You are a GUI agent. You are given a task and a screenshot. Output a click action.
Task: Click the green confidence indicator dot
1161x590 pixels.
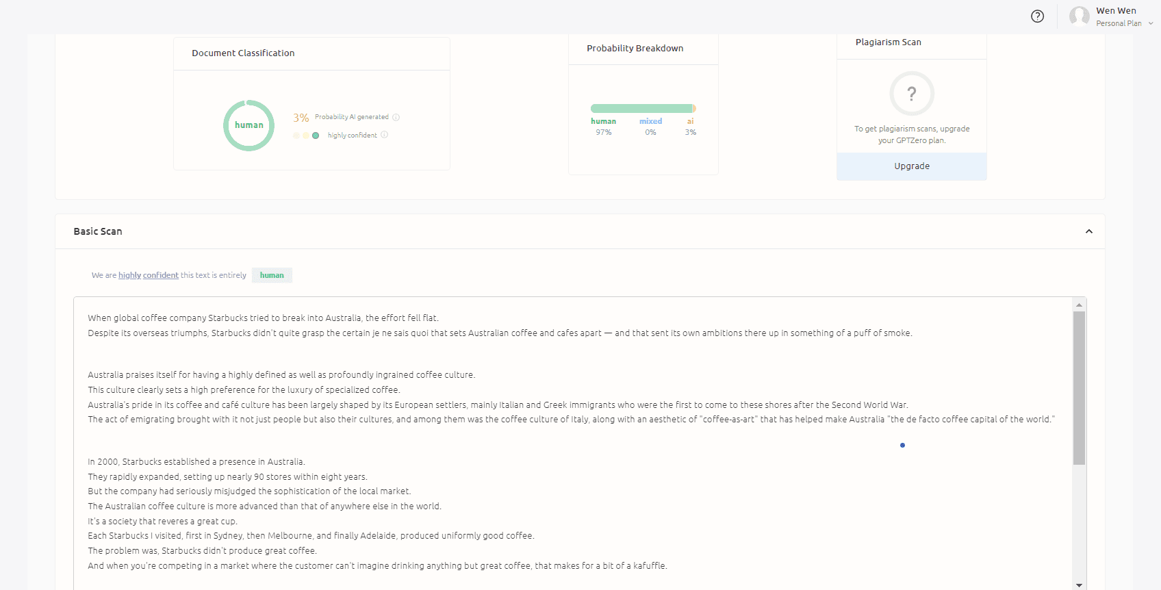(316, 136)
